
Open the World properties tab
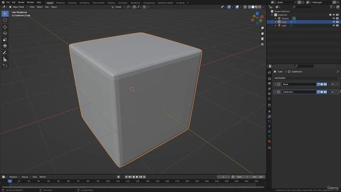tap(270, 99)
